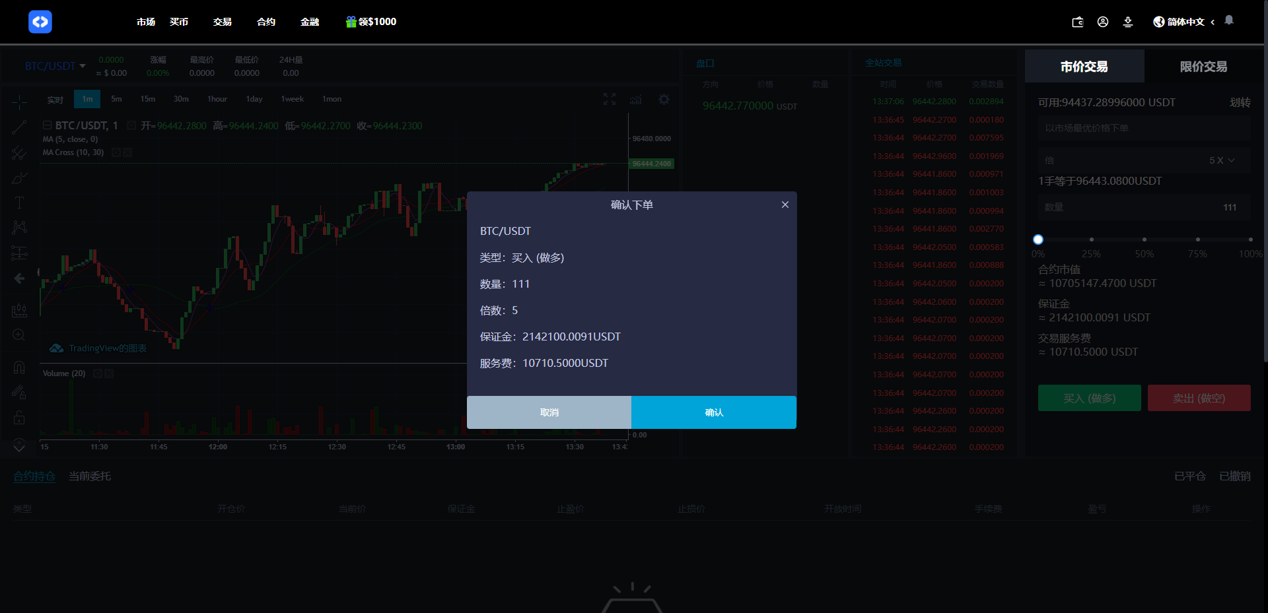Viewport: 1268px width, 613px height.
Task: Select the trend line drawing tool
Action: pyautogui.click(x=18, y=127)
